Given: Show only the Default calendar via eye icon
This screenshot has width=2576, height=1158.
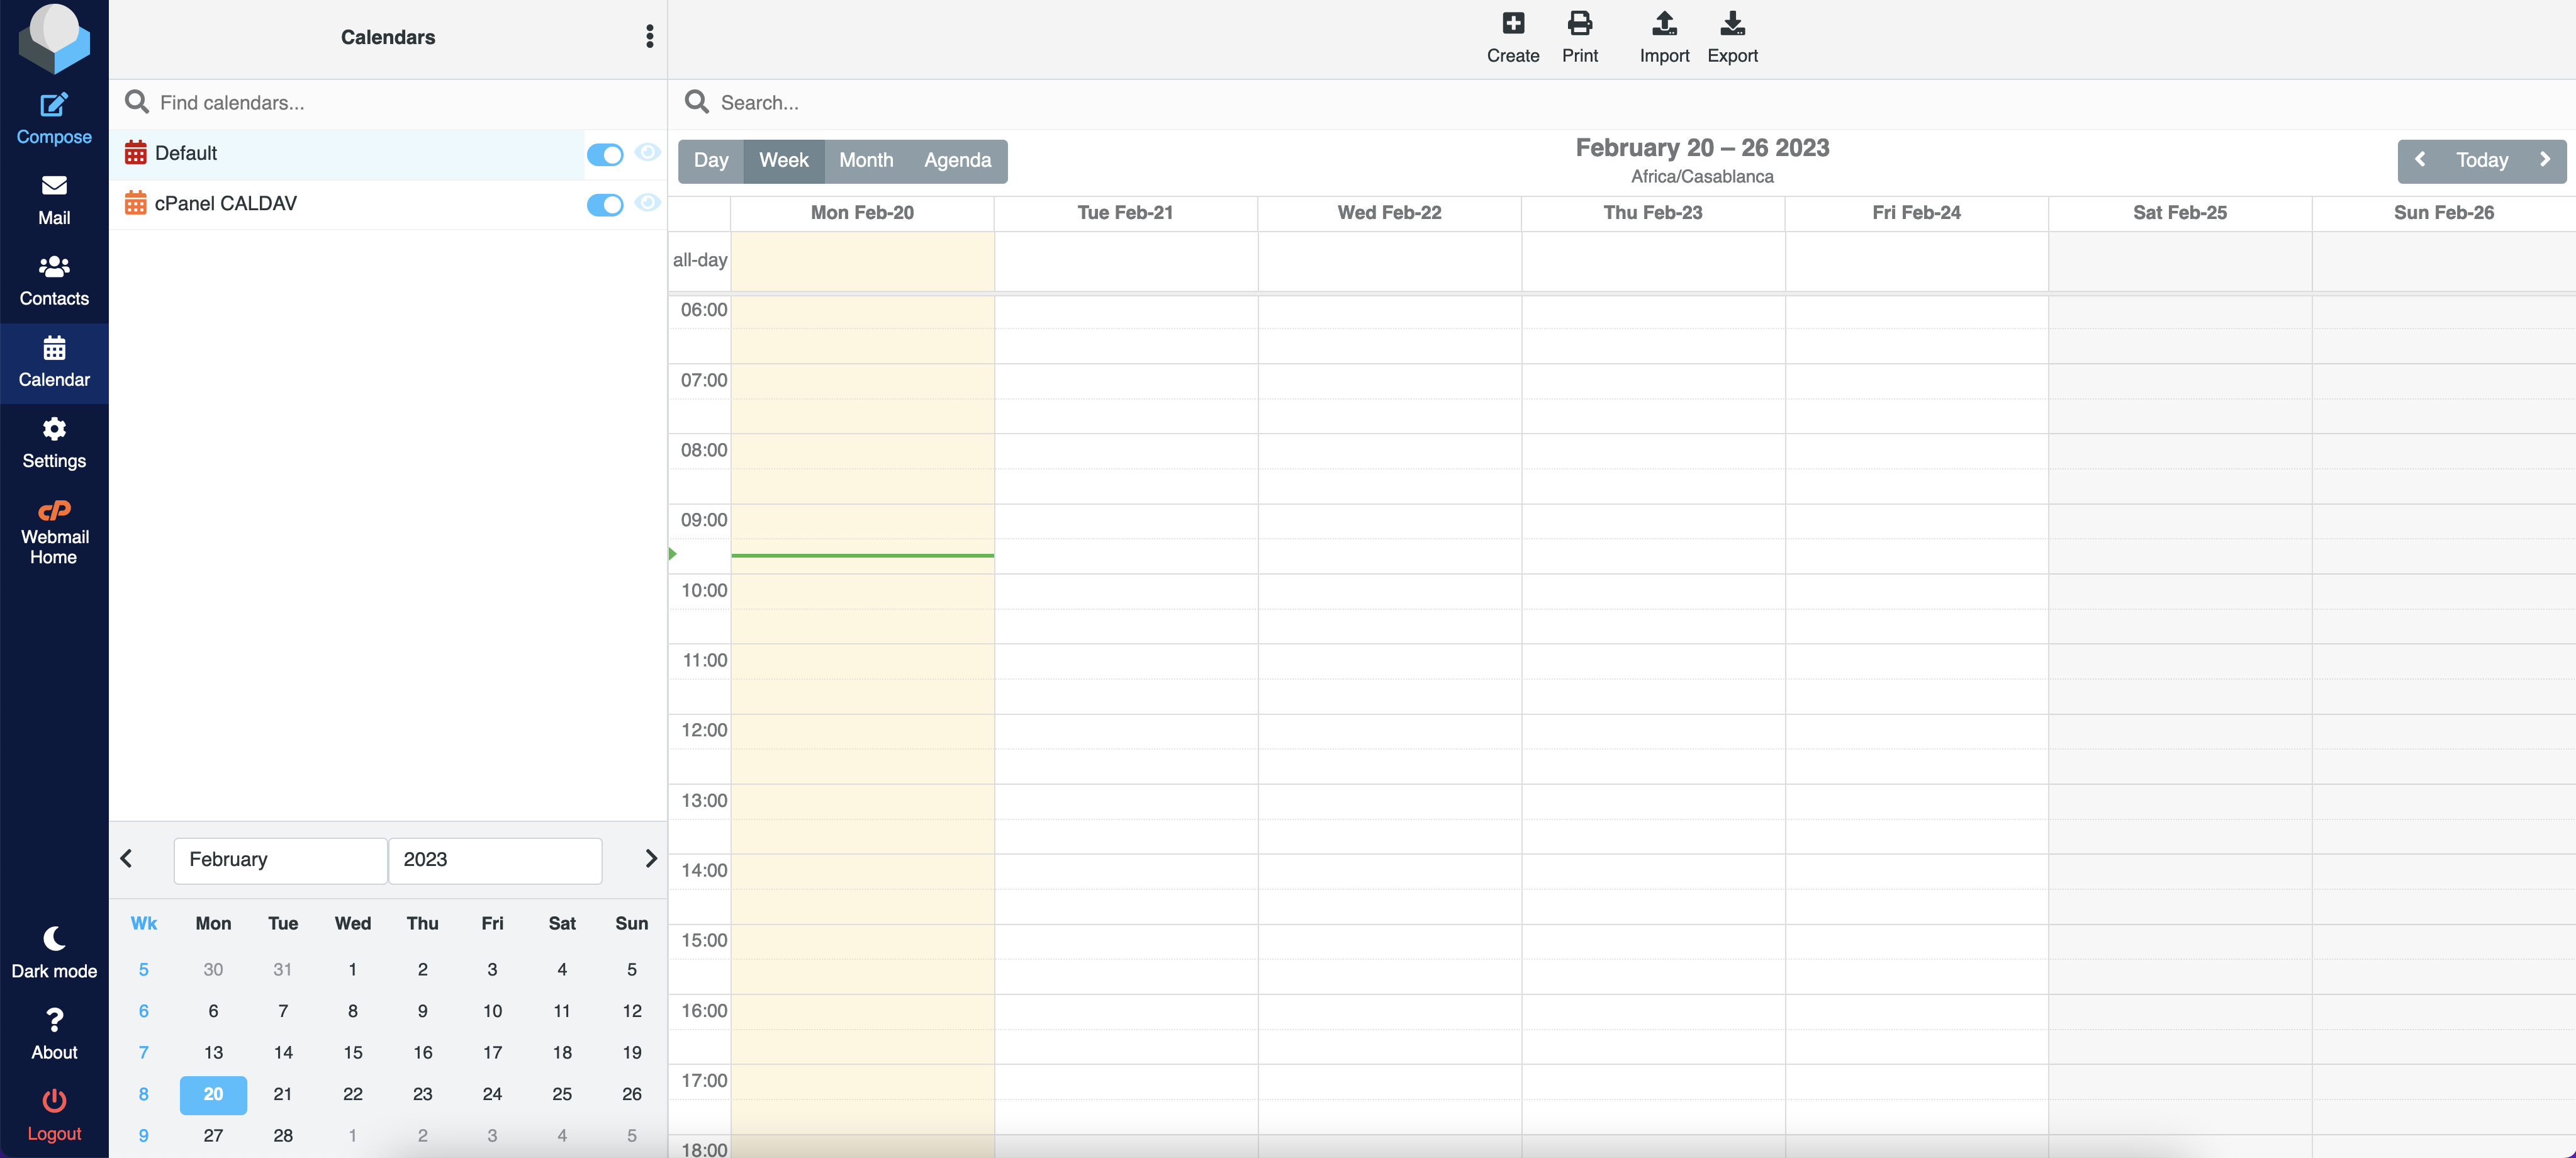Looking at the screenshot, I should [x=647, y=153].
